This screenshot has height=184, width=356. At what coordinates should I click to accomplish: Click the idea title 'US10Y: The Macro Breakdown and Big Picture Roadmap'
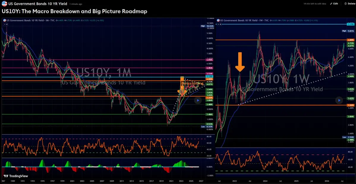[75, 11]
